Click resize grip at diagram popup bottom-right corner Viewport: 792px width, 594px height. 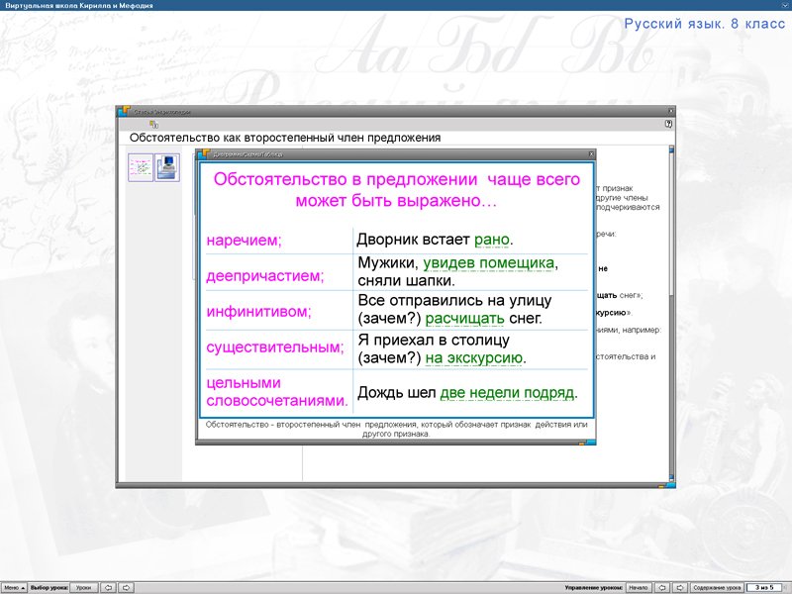point(590,441)
